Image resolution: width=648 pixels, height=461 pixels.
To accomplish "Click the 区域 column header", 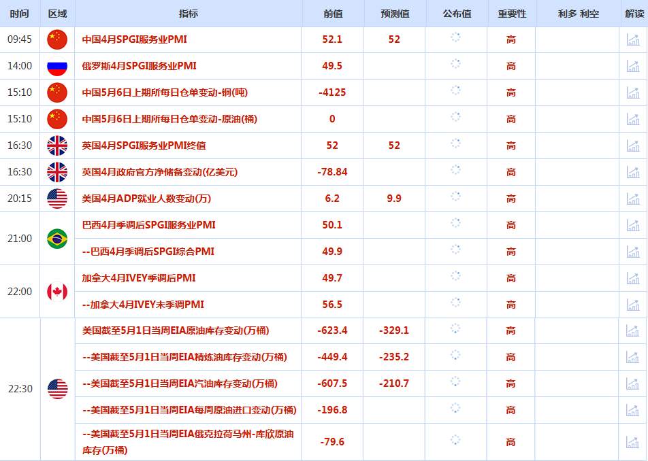I will 57,14.
